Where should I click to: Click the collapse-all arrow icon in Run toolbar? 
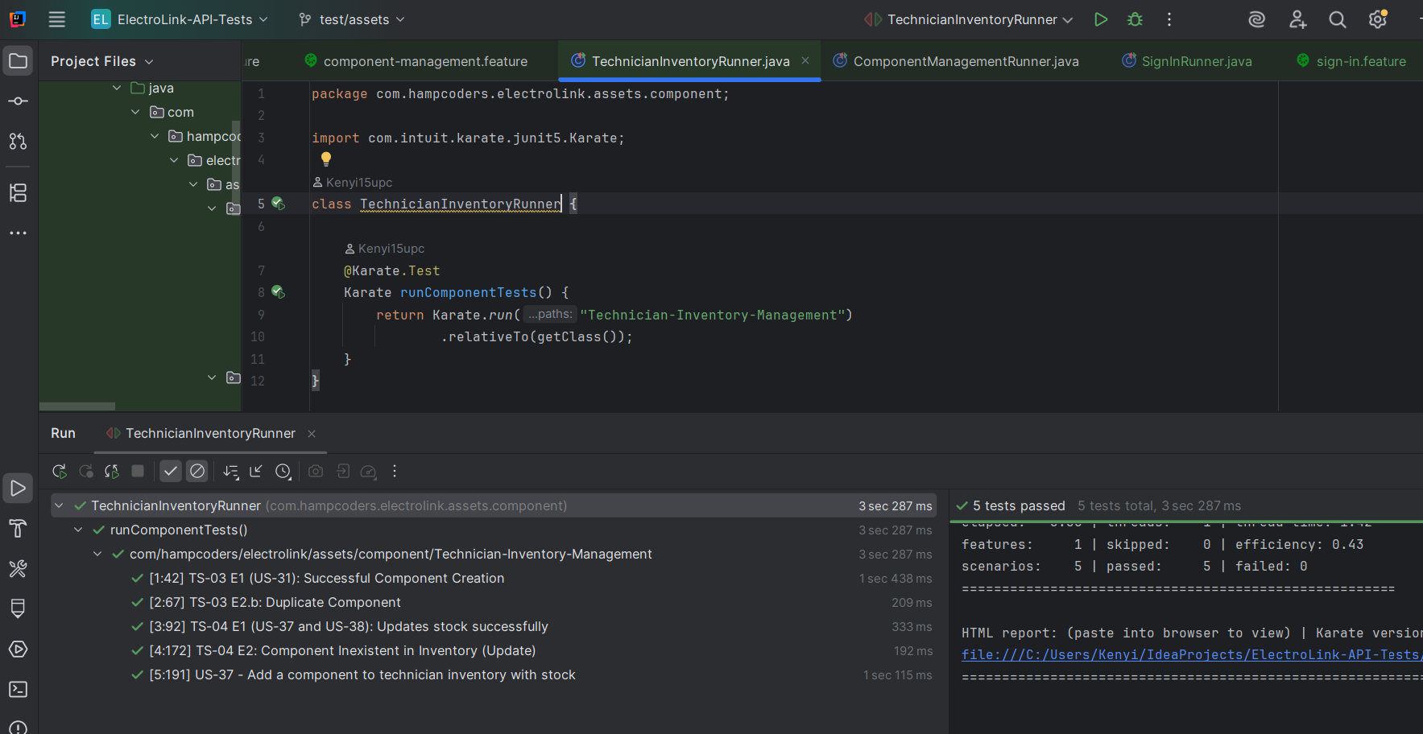[x=256, y=472]
